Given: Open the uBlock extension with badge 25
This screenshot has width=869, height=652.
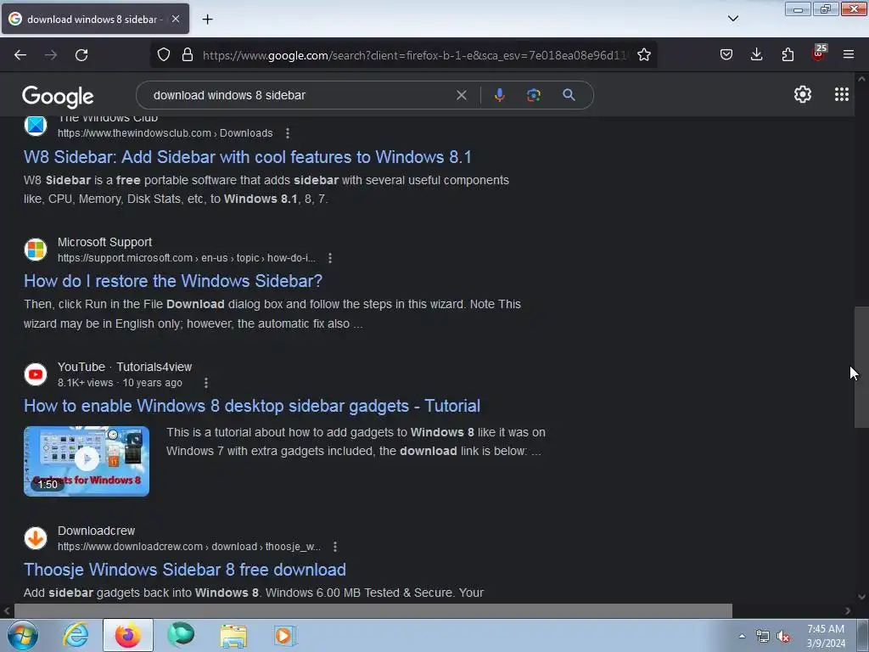Looking at the screenshot, I should (x=818, y=53).
